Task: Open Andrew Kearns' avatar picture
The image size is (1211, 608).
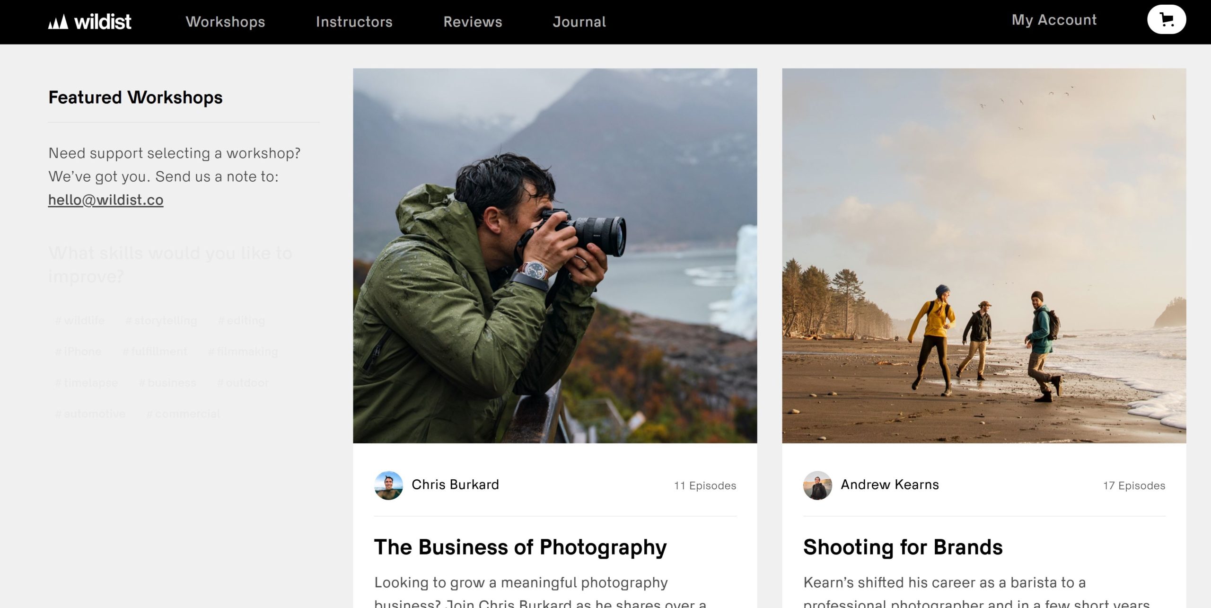Action: tap(817, 485)
